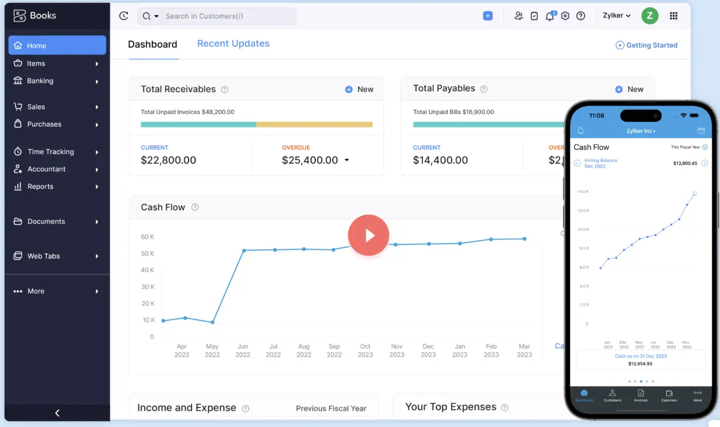Tap the Customers tab in the phone app
The width and height of the screenshot is (720, 427).
(612, 395)
